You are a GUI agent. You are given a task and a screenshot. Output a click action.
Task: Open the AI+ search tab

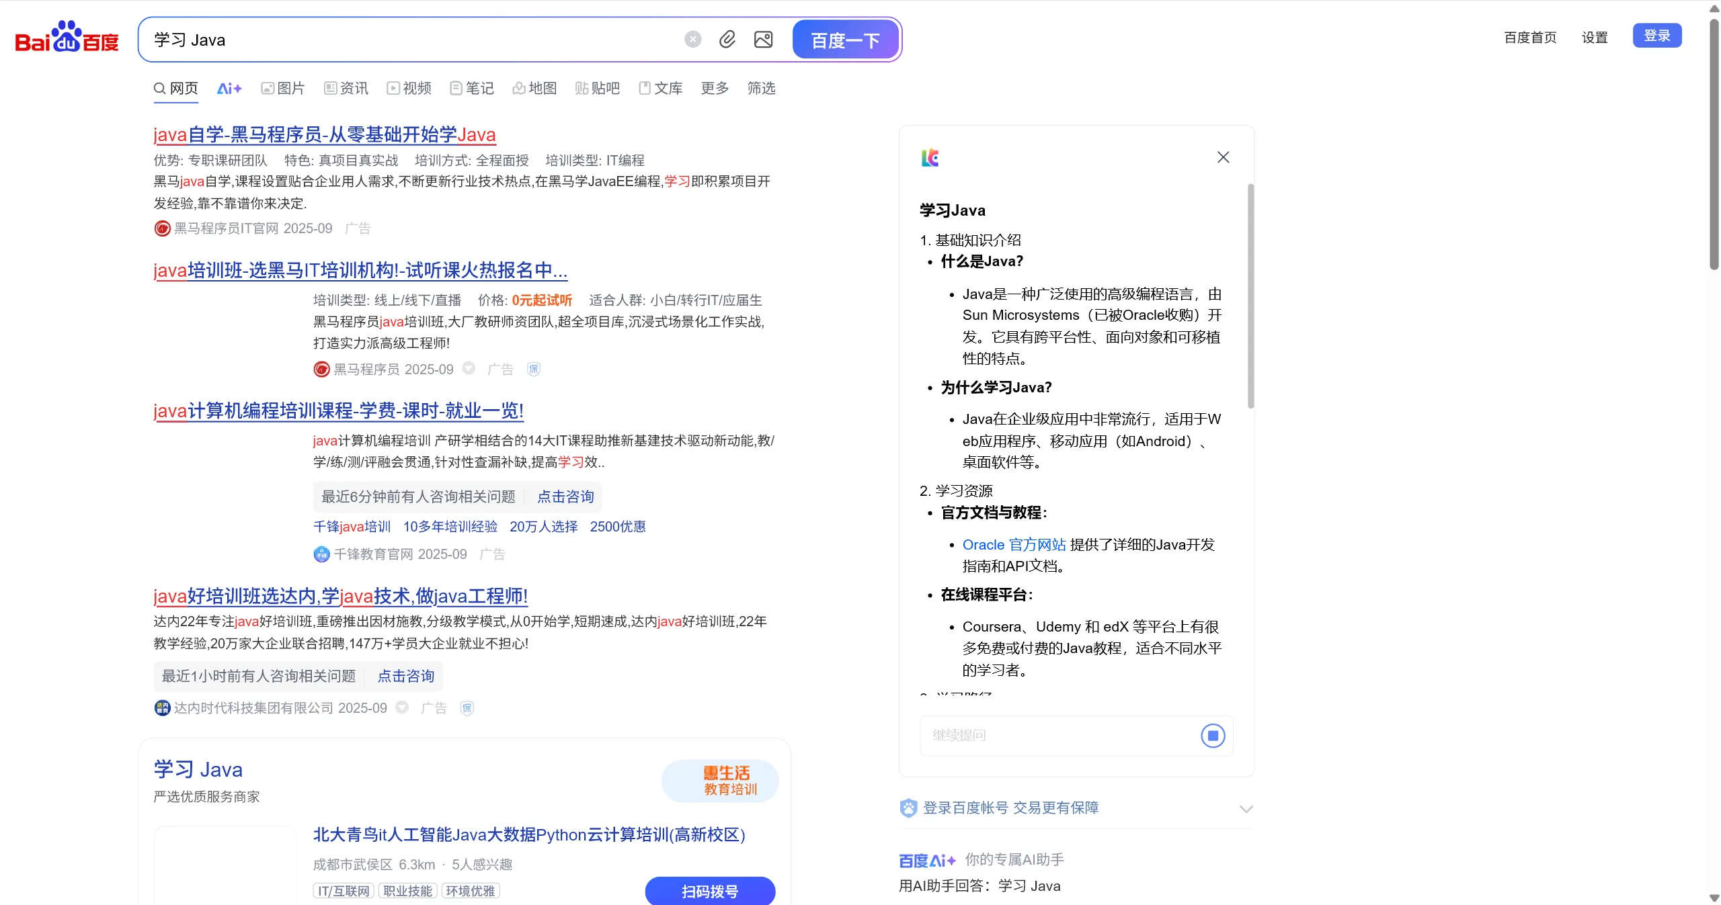pos(229,88)
